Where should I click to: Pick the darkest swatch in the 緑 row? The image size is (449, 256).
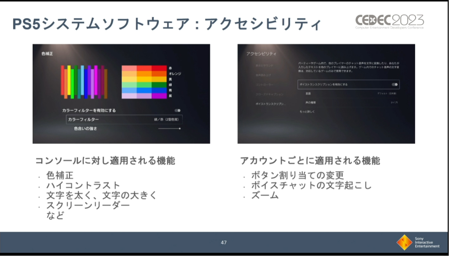159,85
